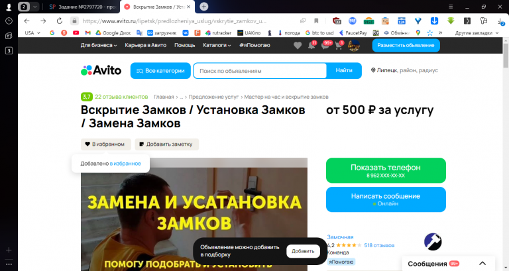Expand Другие закладки folder
Screen dimensions: 509x271
[x=477, y=32]
